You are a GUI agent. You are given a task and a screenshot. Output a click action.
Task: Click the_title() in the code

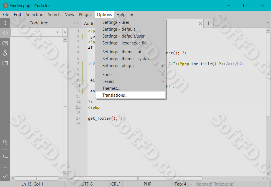pyautogui.click(x=204, y=64)
